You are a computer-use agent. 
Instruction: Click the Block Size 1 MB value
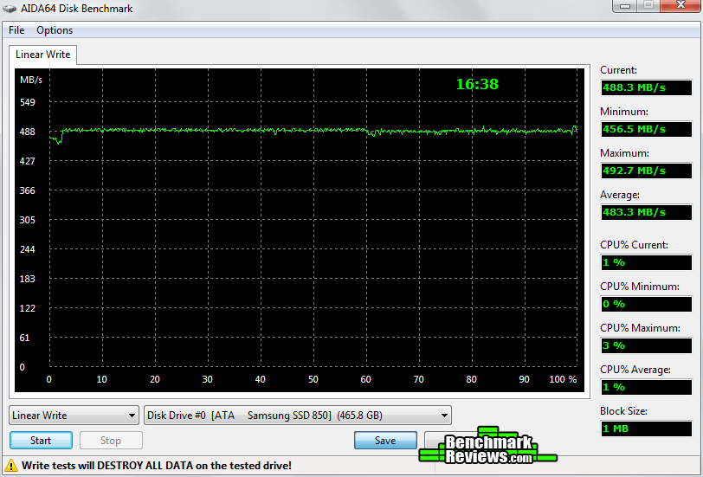[647, 429]
